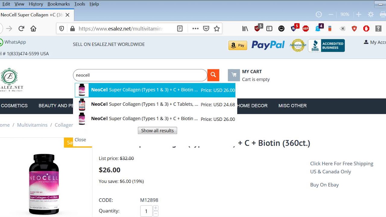The height and width of the screenshot is (217, 386).
Task: Click Here For Free Shipping link
Action: [x=342, y=168]
